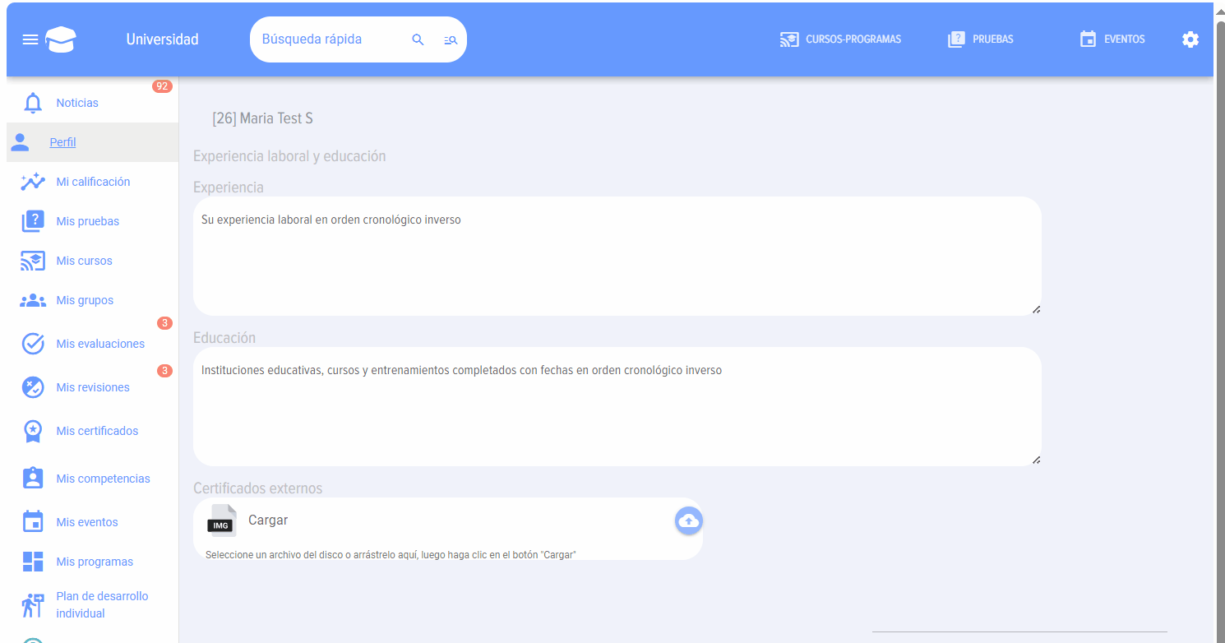Click the graduation cap logo
Viewport: 1225px width, 643px height.
[x=61, y=39]
